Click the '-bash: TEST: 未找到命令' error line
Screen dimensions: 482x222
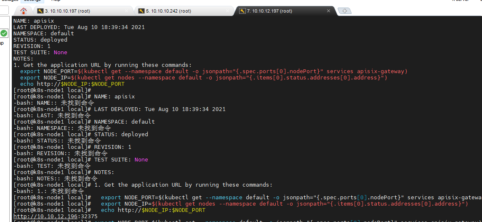[52, 166]
